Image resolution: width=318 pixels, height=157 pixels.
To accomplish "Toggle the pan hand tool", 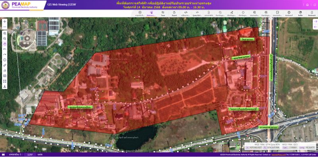I will click(5, 44).
